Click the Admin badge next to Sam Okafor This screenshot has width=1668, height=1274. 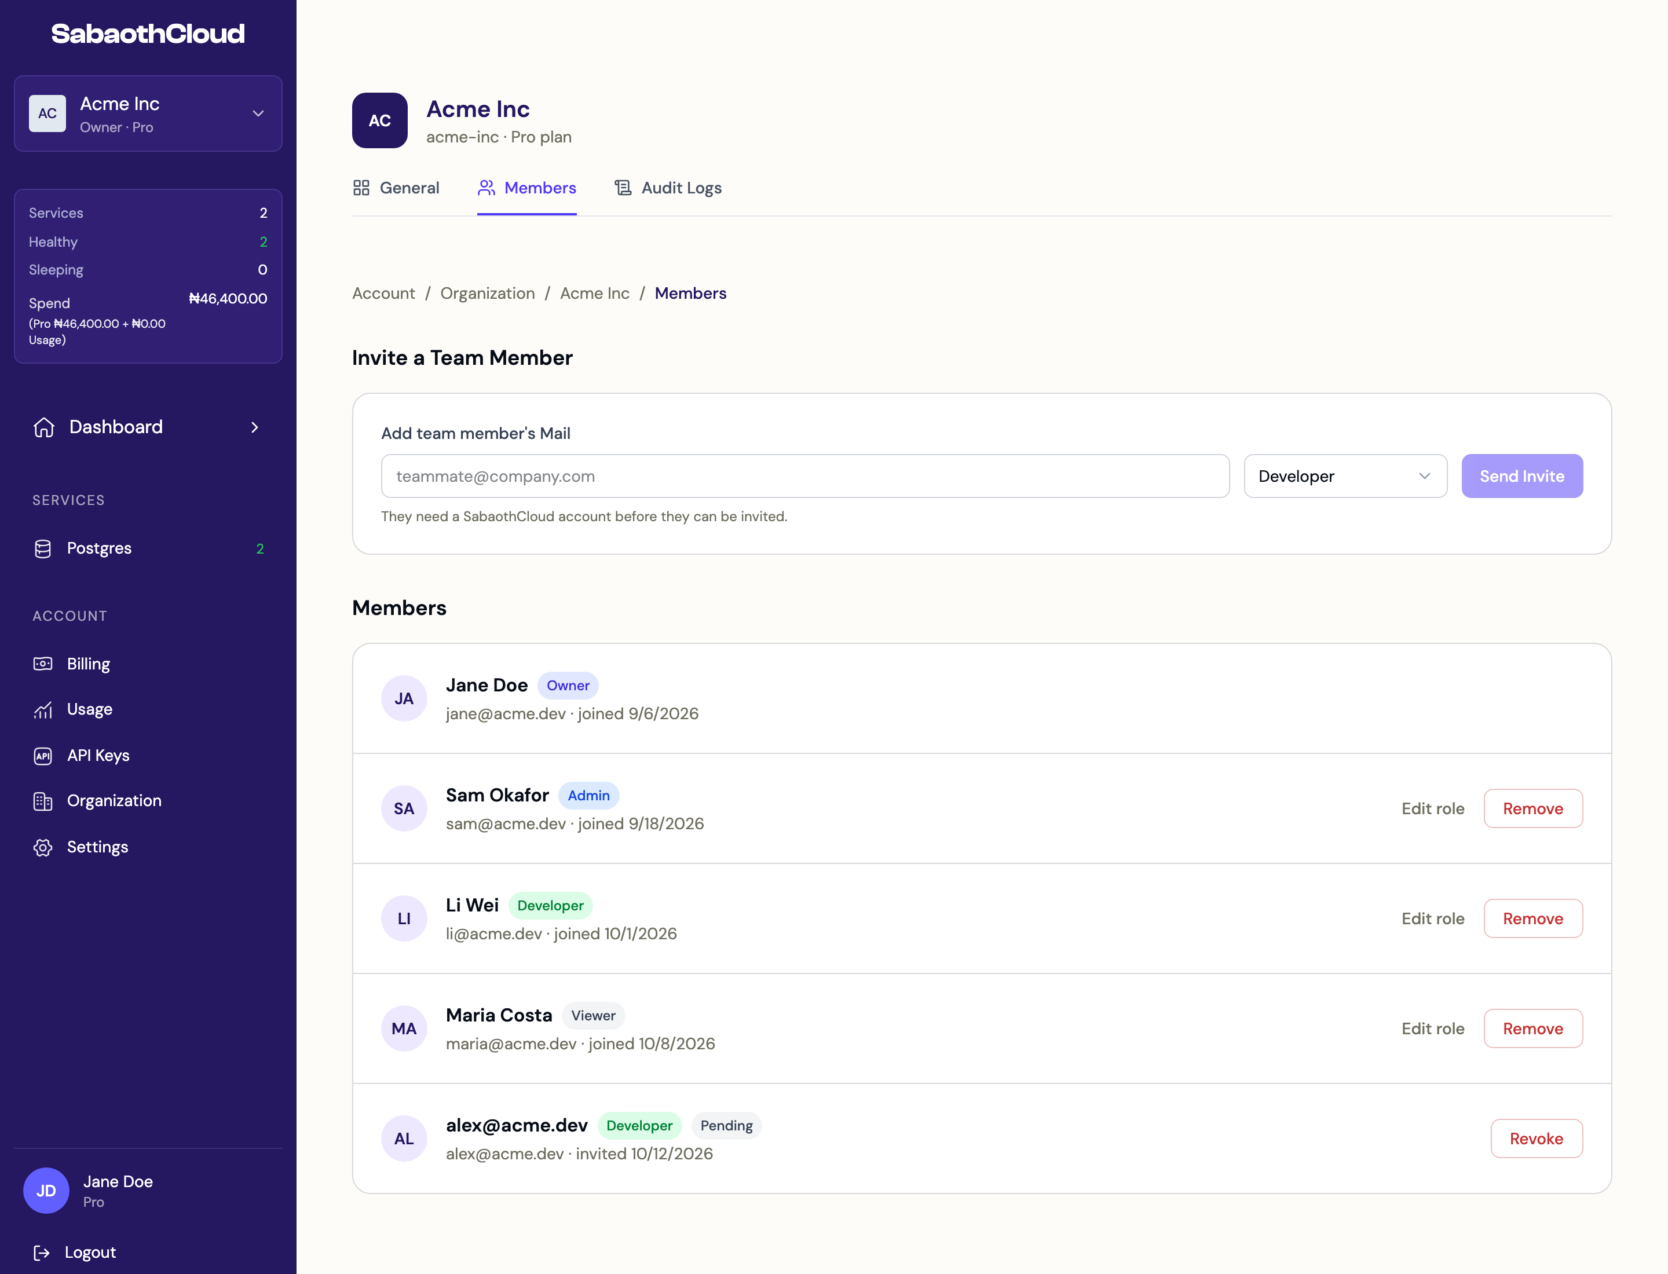coord(588,796)
